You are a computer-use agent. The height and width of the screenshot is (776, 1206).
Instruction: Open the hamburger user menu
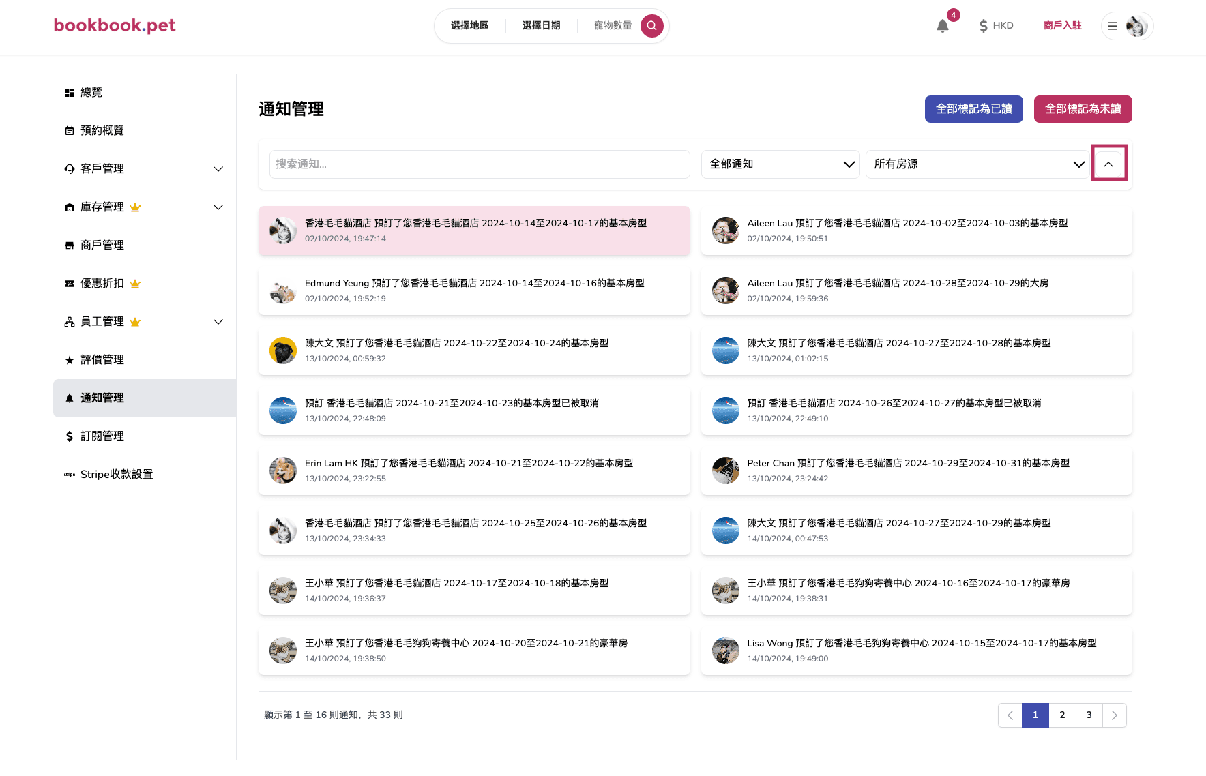1113,26
